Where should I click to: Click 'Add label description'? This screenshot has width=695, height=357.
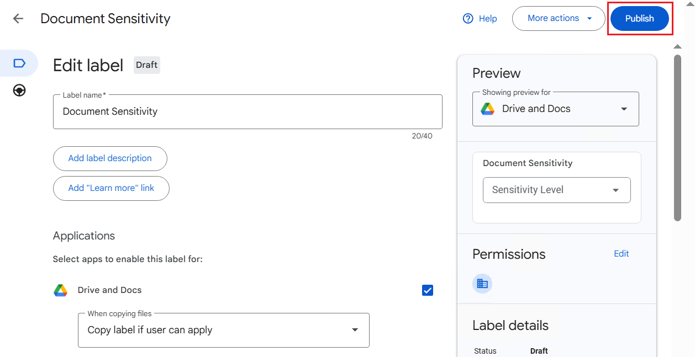click(110, 158)
